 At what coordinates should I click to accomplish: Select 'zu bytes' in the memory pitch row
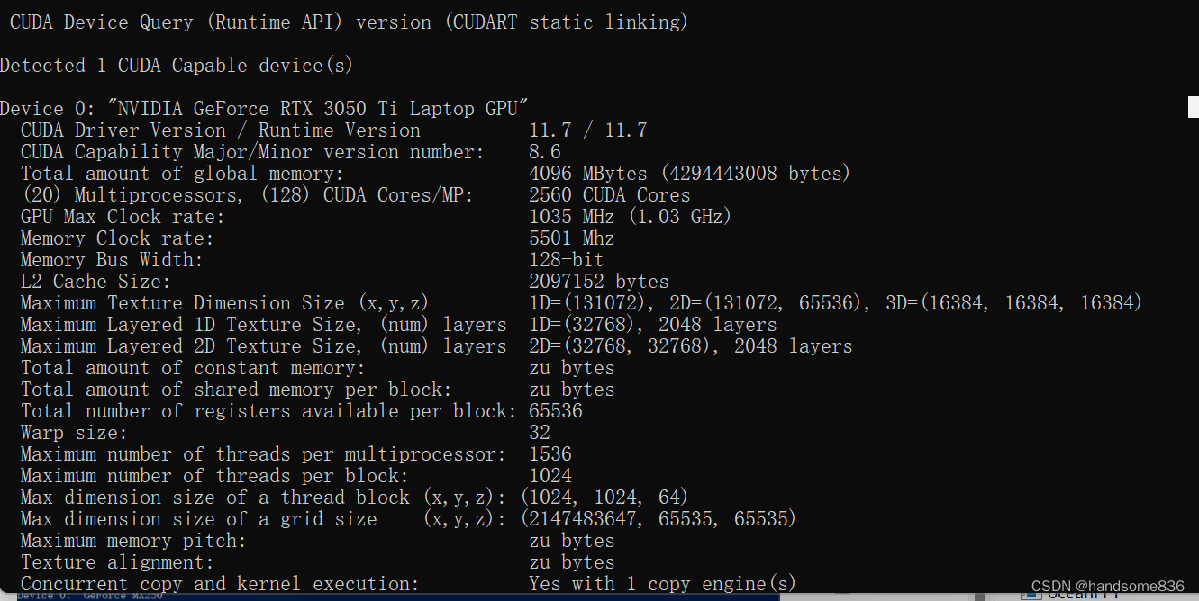[x=572, y=541]
